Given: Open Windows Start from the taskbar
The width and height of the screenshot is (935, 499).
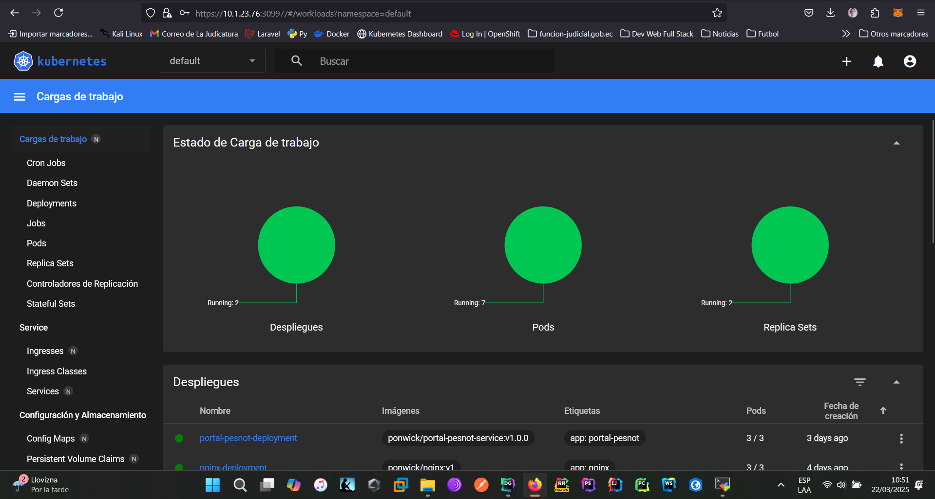Looking at the screenshot, I should coord(212,485).
